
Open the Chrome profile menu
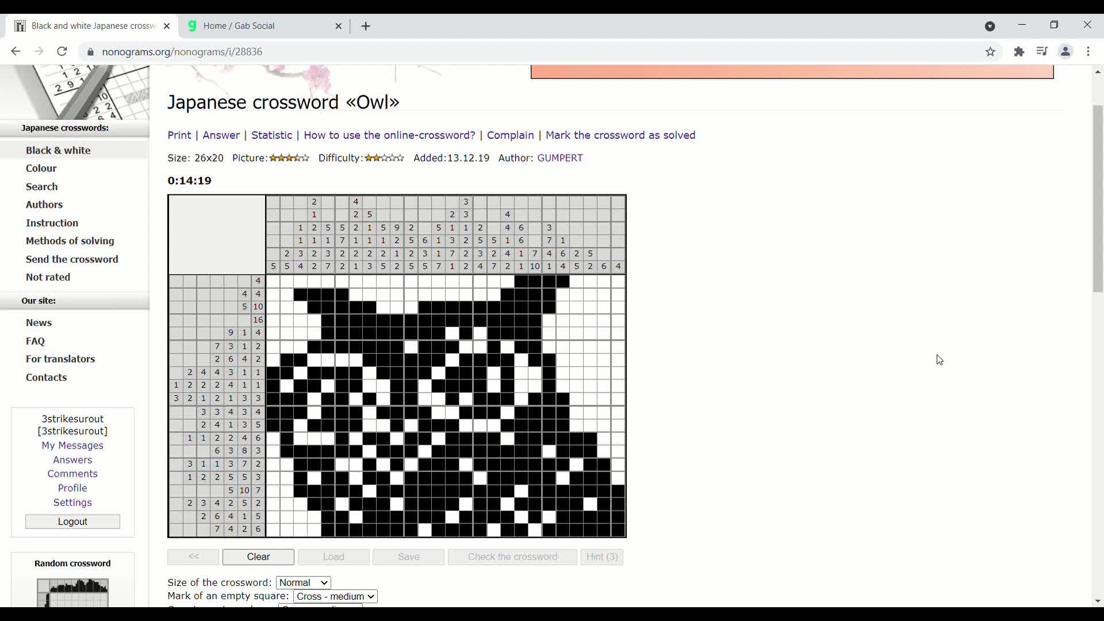(x=1066, y=51)
